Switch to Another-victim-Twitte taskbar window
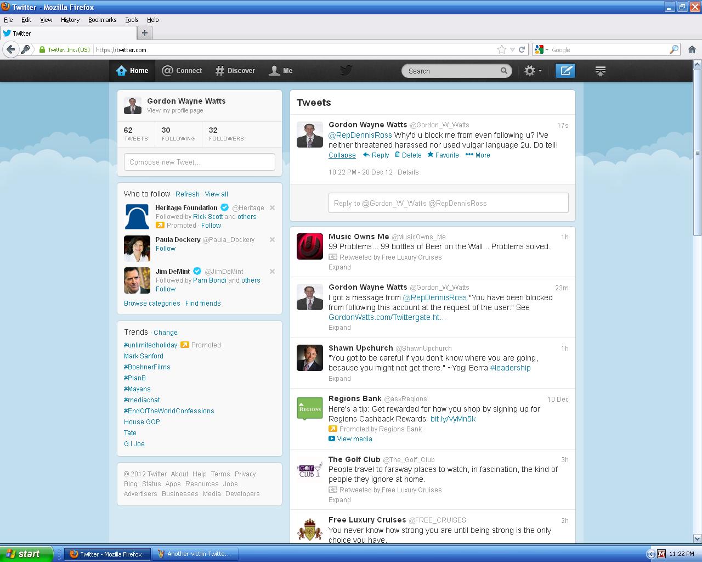Screen dimensions: 702x562 (x=195, y=554)
